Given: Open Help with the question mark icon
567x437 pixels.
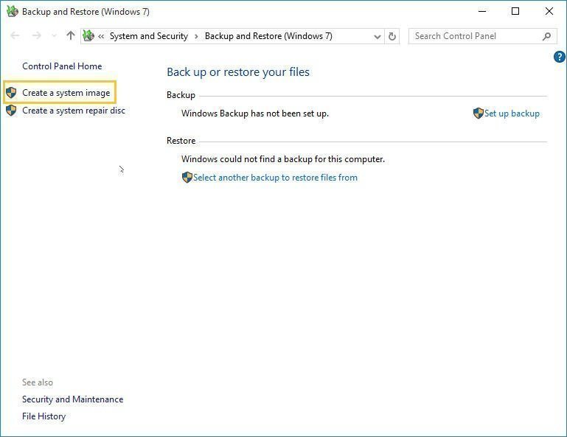Looking at the screenshot, I should [560, 57].
